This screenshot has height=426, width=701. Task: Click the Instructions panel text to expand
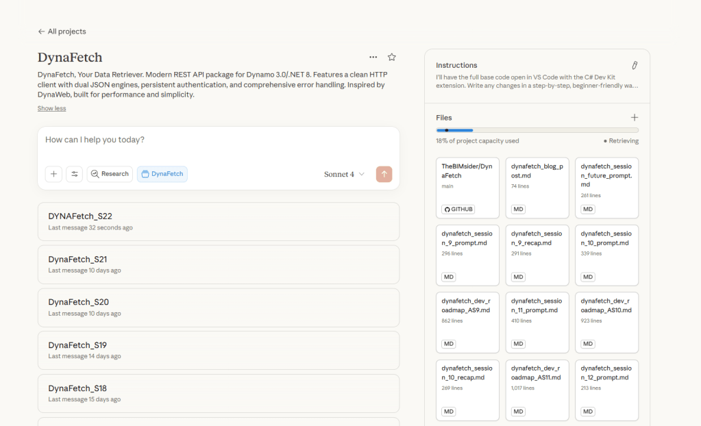[537, 82]
